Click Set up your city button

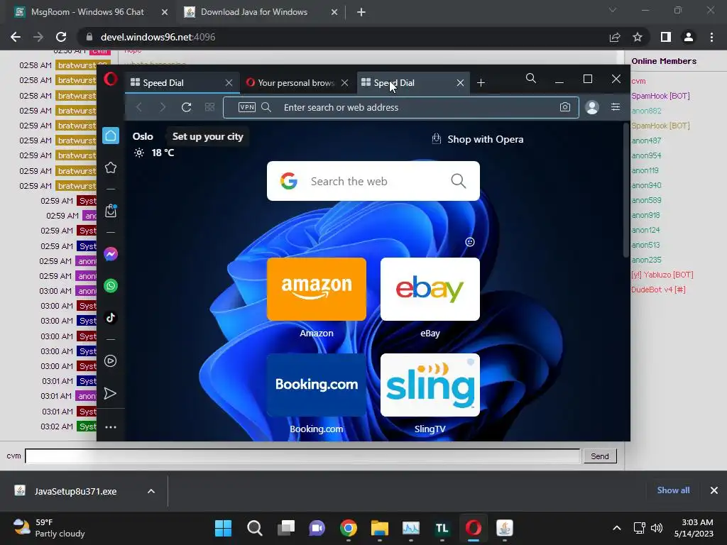208,136
